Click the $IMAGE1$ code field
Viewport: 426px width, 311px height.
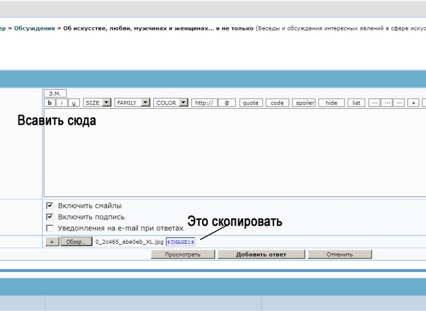tap(181, 242)
